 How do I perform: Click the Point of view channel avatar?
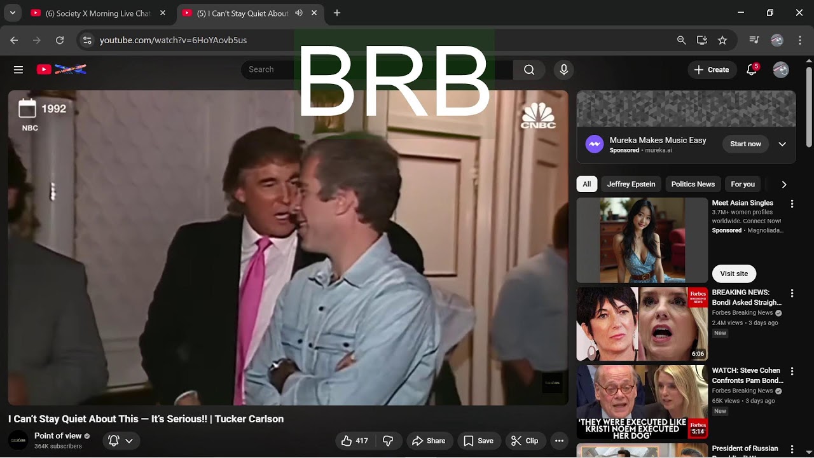(x=18, y=440)
